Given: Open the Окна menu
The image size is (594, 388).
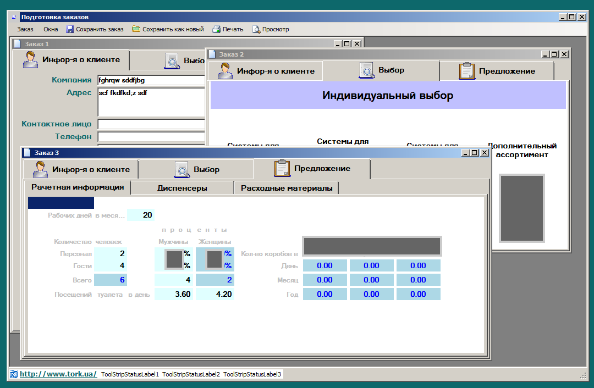Looking at the screenshot, I should pos(51,29).
